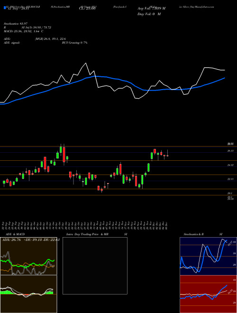Click the CL closing price label
Image resolution: width=237 pixels, height=313 pixels.
(88, 9)
